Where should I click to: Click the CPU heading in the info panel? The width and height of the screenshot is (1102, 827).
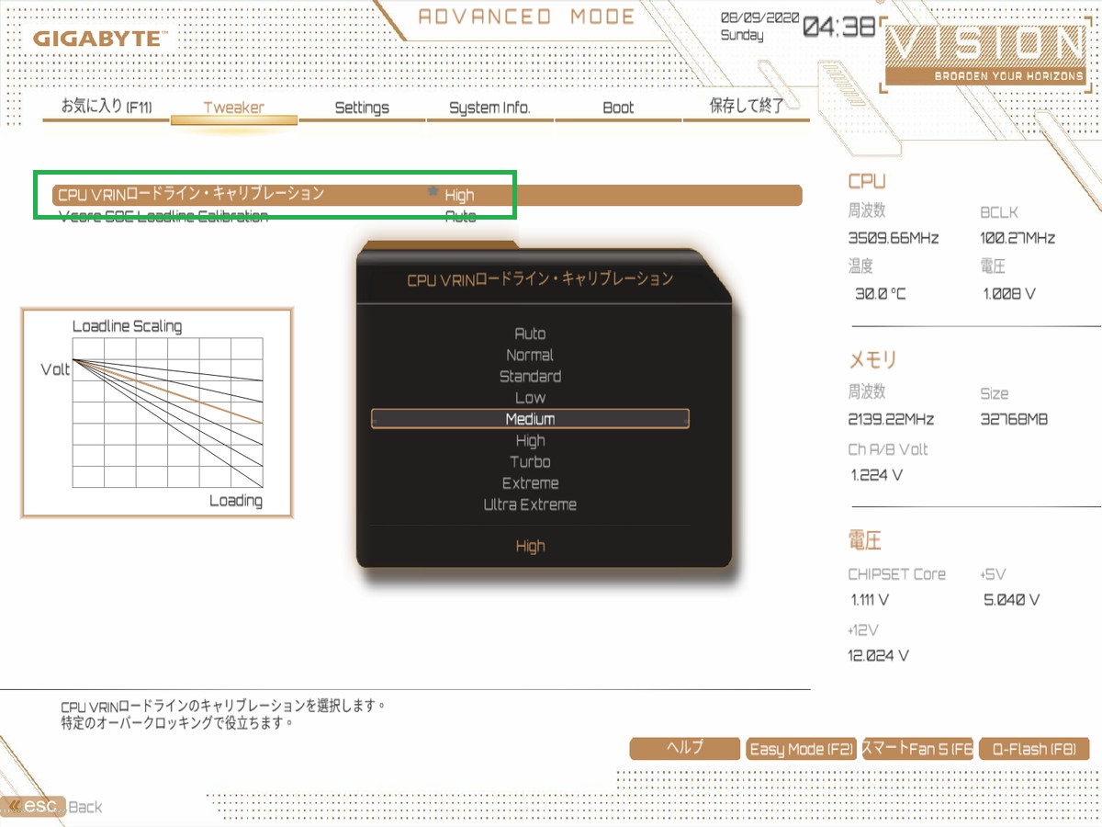(867, 181)
